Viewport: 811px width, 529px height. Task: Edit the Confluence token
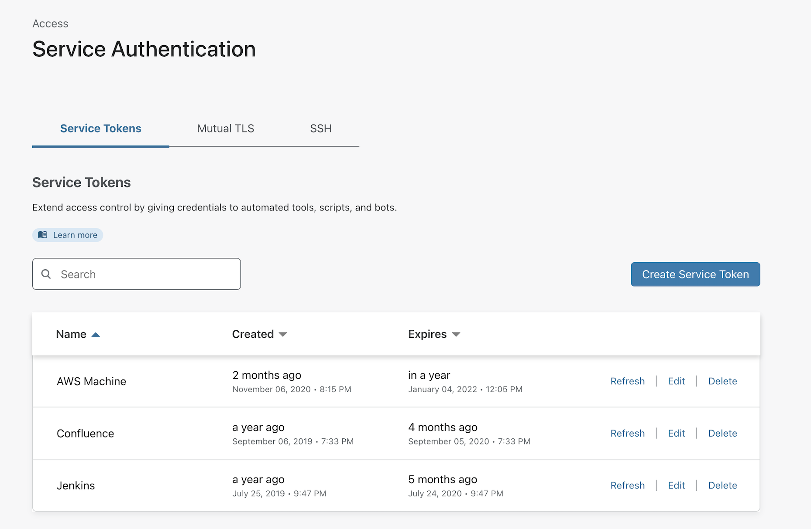[676, 433]
